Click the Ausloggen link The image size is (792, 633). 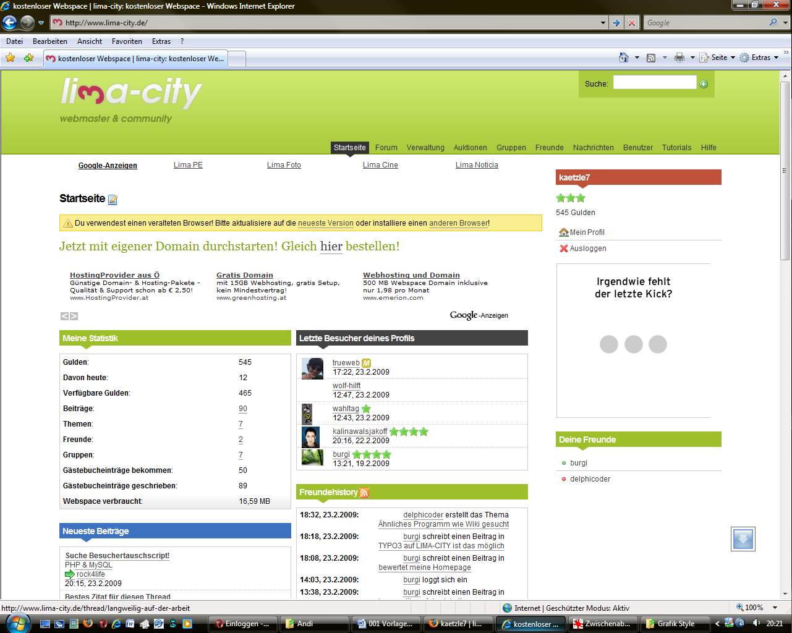pos(588,249)
